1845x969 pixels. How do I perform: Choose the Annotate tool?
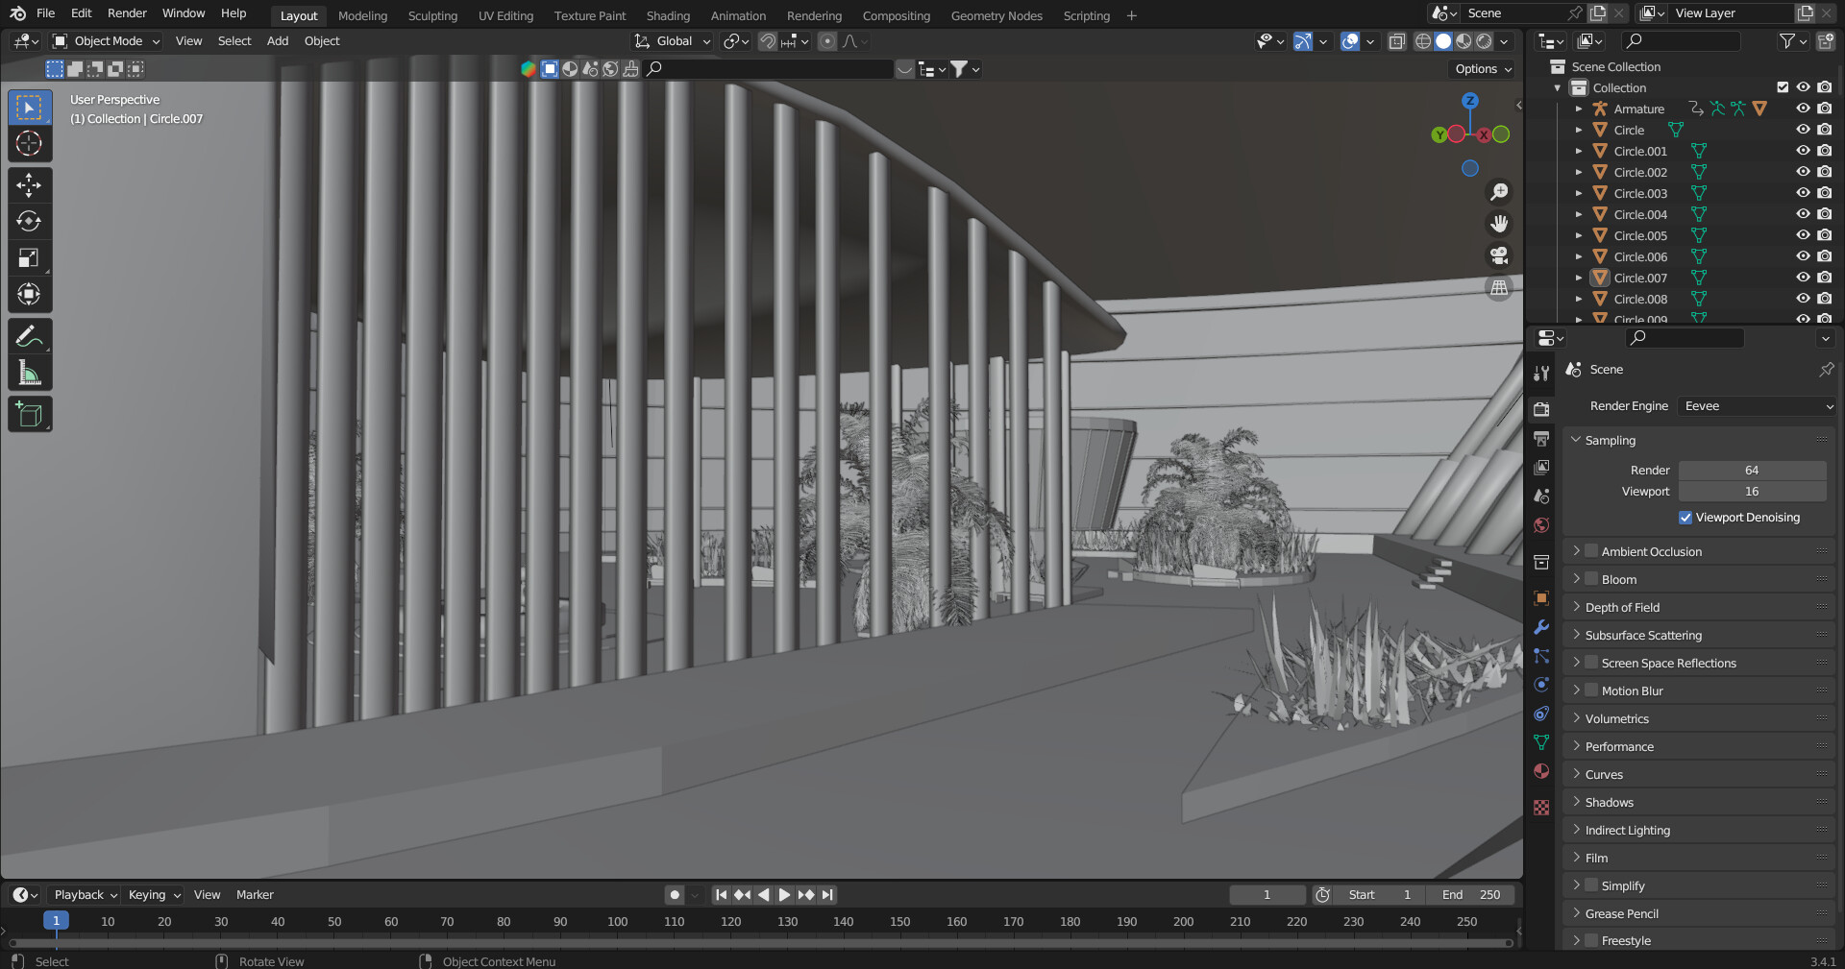29,337
